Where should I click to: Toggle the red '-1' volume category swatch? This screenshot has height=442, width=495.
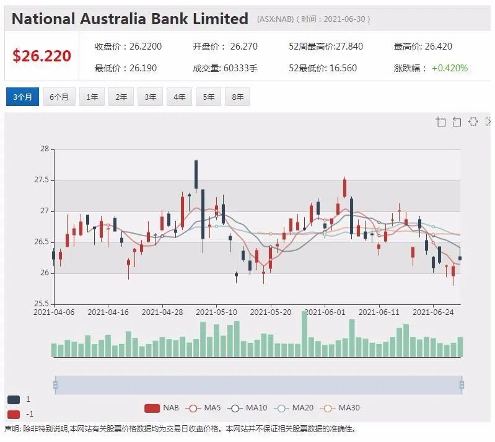[14, 414]
